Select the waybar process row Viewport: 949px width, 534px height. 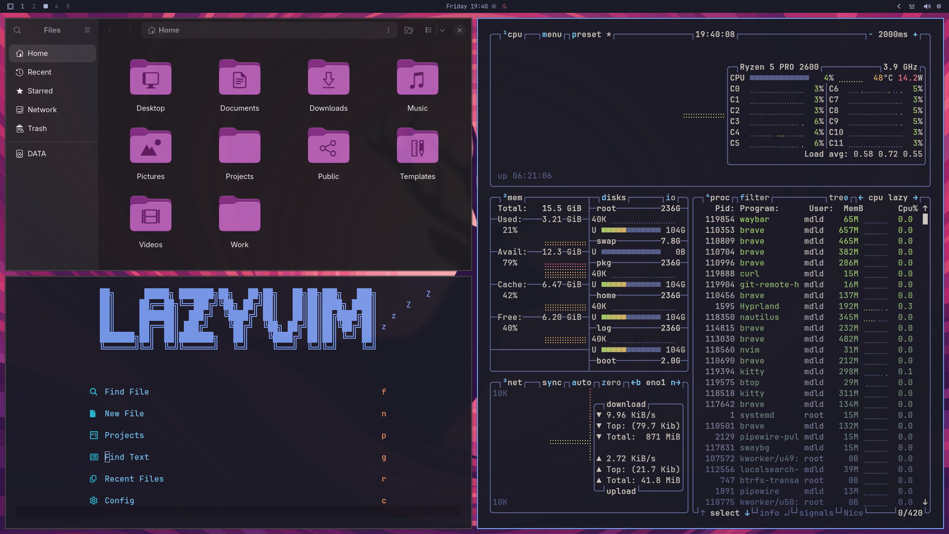(x=809, y=219)
